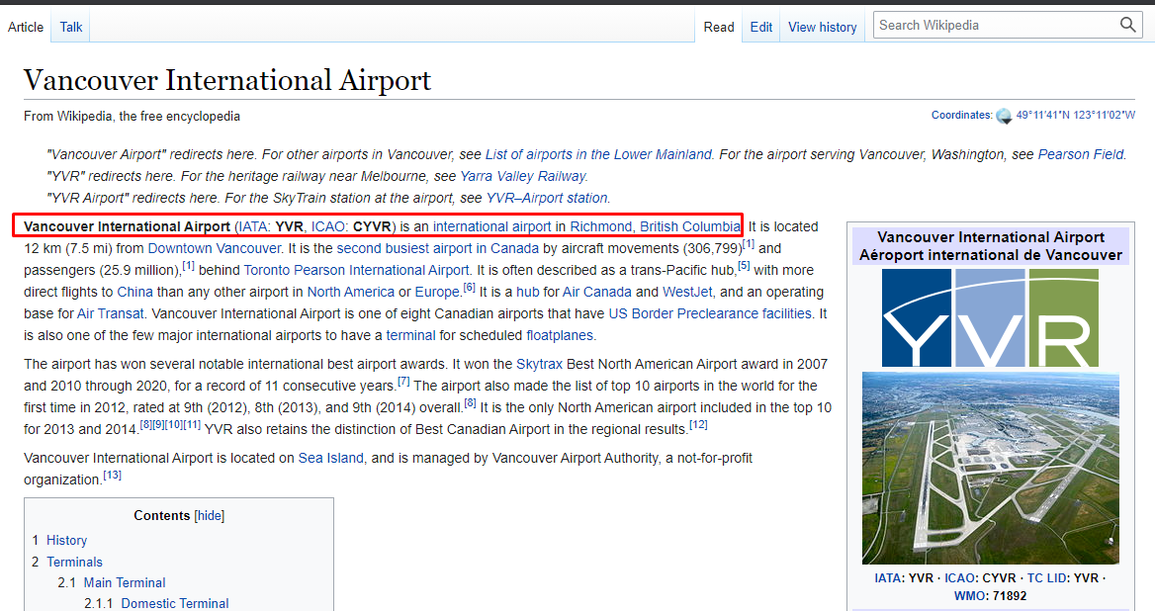Open the Coordinates label link
Screen dimensions: 1155x611
tap(961, 115)
